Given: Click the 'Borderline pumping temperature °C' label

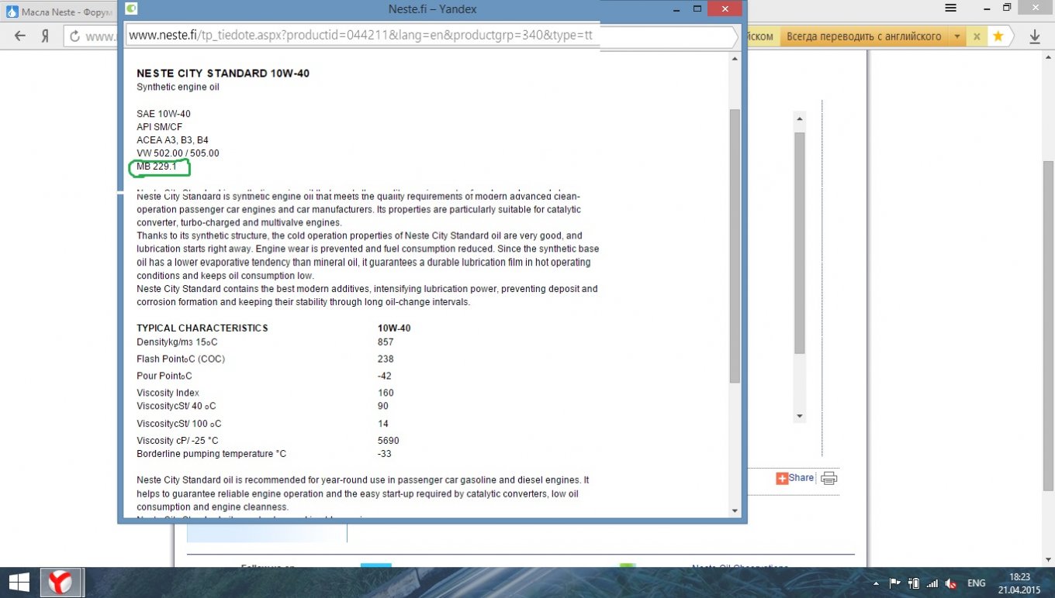Looking at the screenshot, I should tap(212, 454).
